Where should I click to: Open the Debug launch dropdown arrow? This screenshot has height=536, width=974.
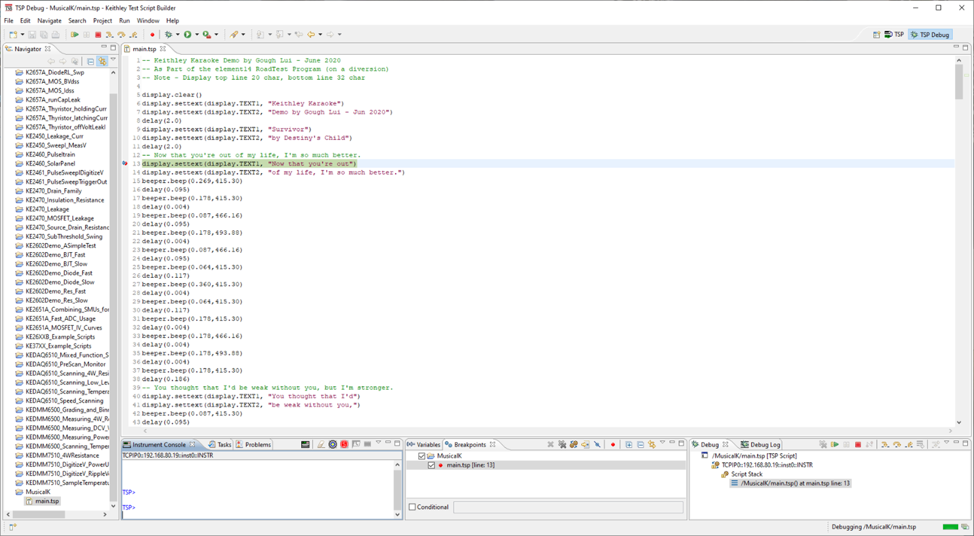click(177, 35)
